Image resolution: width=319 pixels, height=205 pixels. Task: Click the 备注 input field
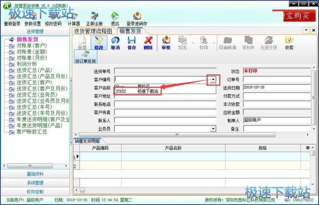277,129
